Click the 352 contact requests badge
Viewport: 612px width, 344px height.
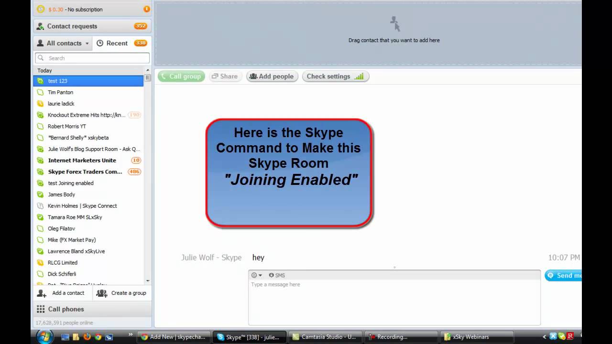pyautogui.click(x=141, y=26)
